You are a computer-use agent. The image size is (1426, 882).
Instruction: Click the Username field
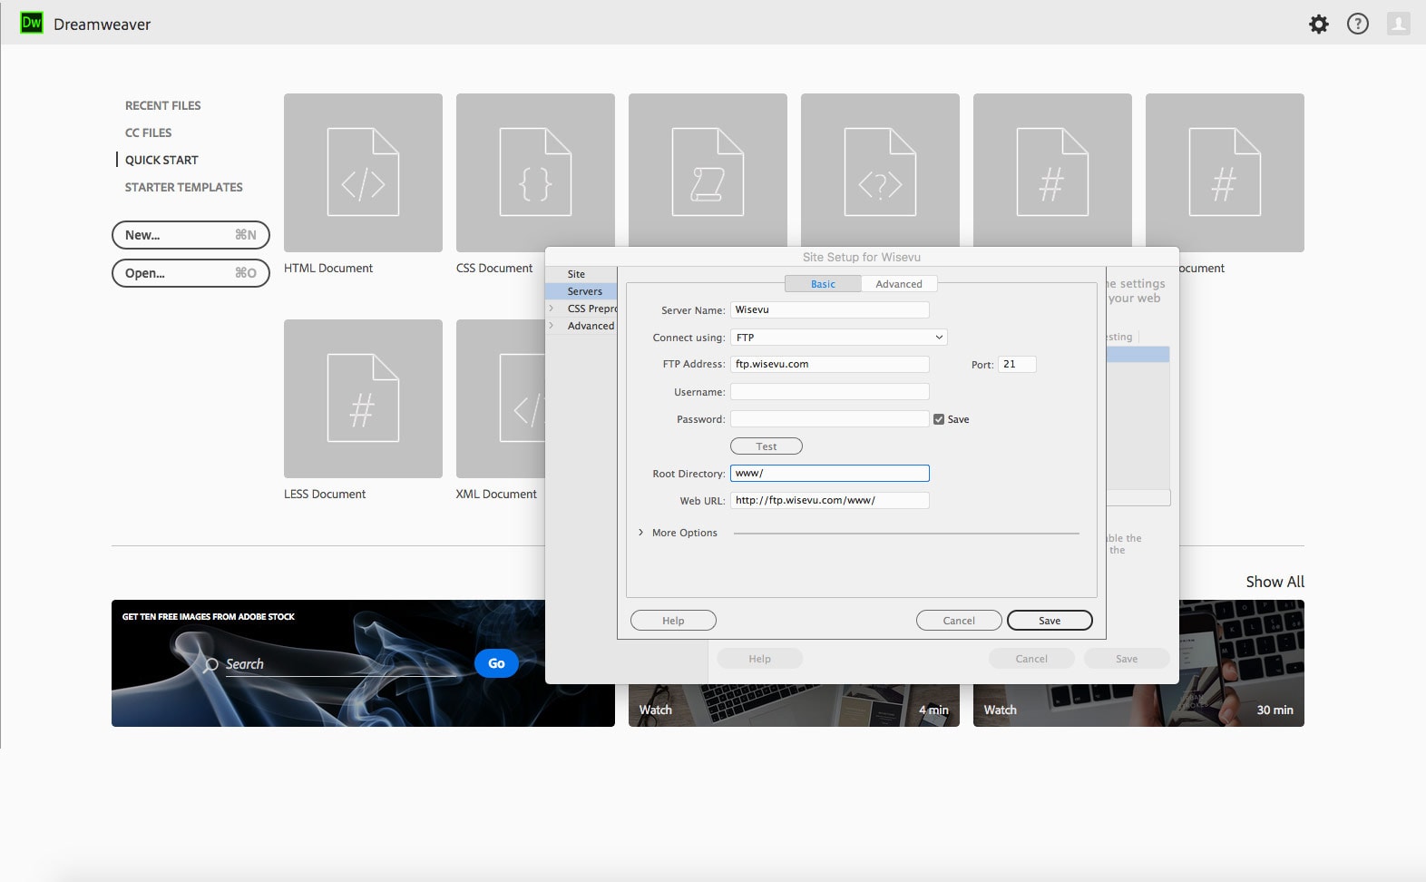pyautogui.click(x=830, y=392)
